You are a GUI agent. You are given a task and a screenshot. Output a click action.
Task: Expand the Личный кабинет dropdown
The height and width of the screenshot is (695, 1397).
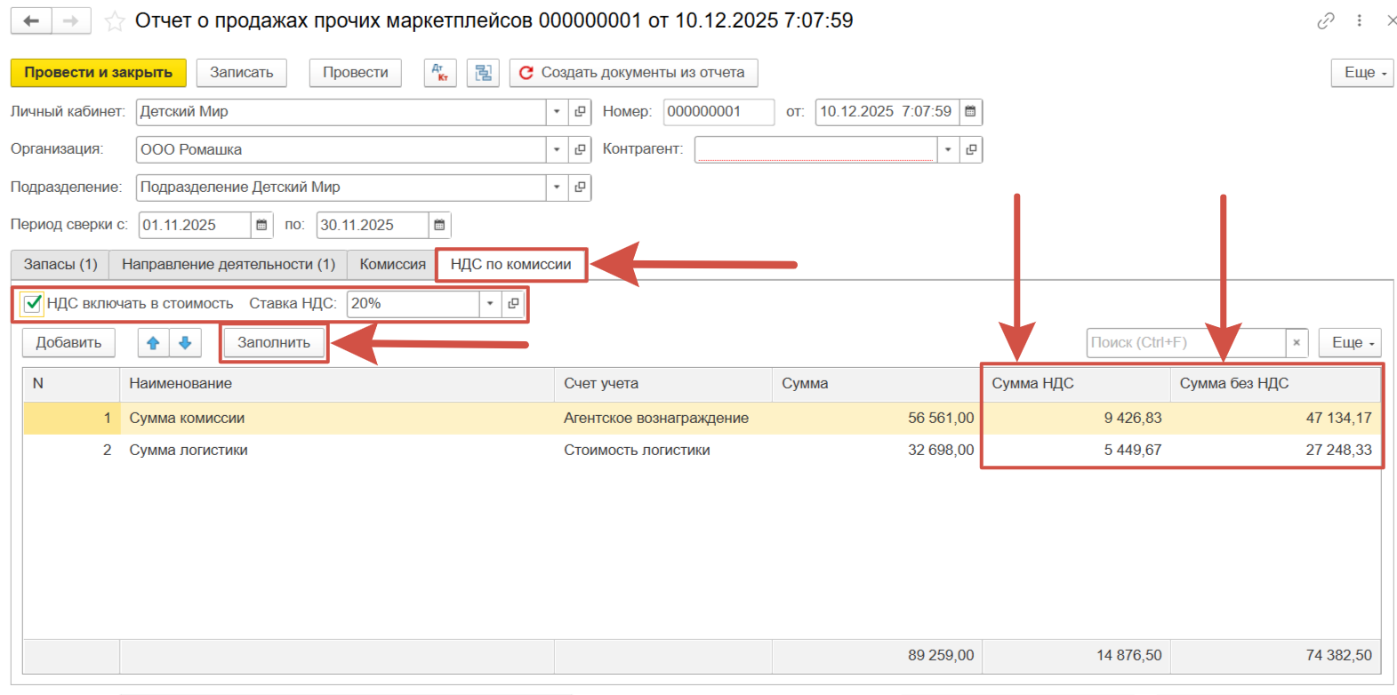[557, 112]
